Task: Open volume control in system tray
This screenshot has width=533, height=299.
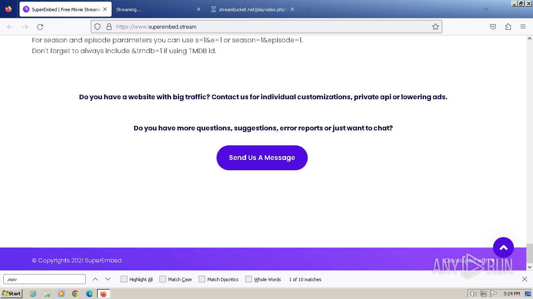Action: click(473, 294)
